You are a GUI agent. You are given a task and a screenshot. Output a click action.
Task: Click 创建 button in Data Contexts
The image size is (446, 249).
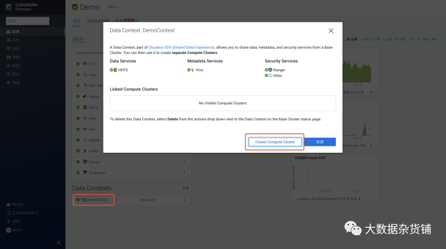(x=185, y=188)
